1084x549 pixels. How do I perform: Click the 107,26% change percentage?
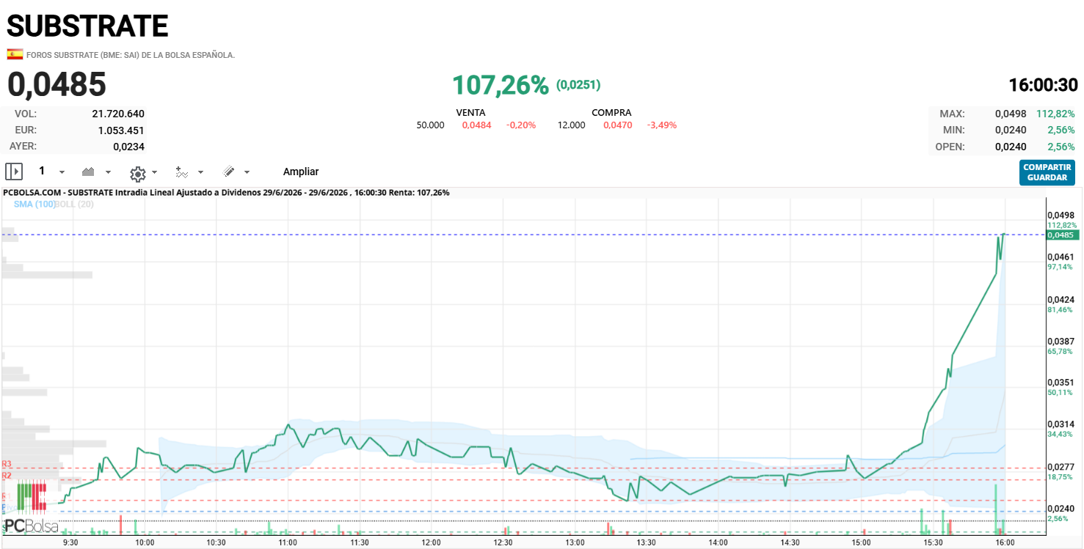(x=501, y=85)
